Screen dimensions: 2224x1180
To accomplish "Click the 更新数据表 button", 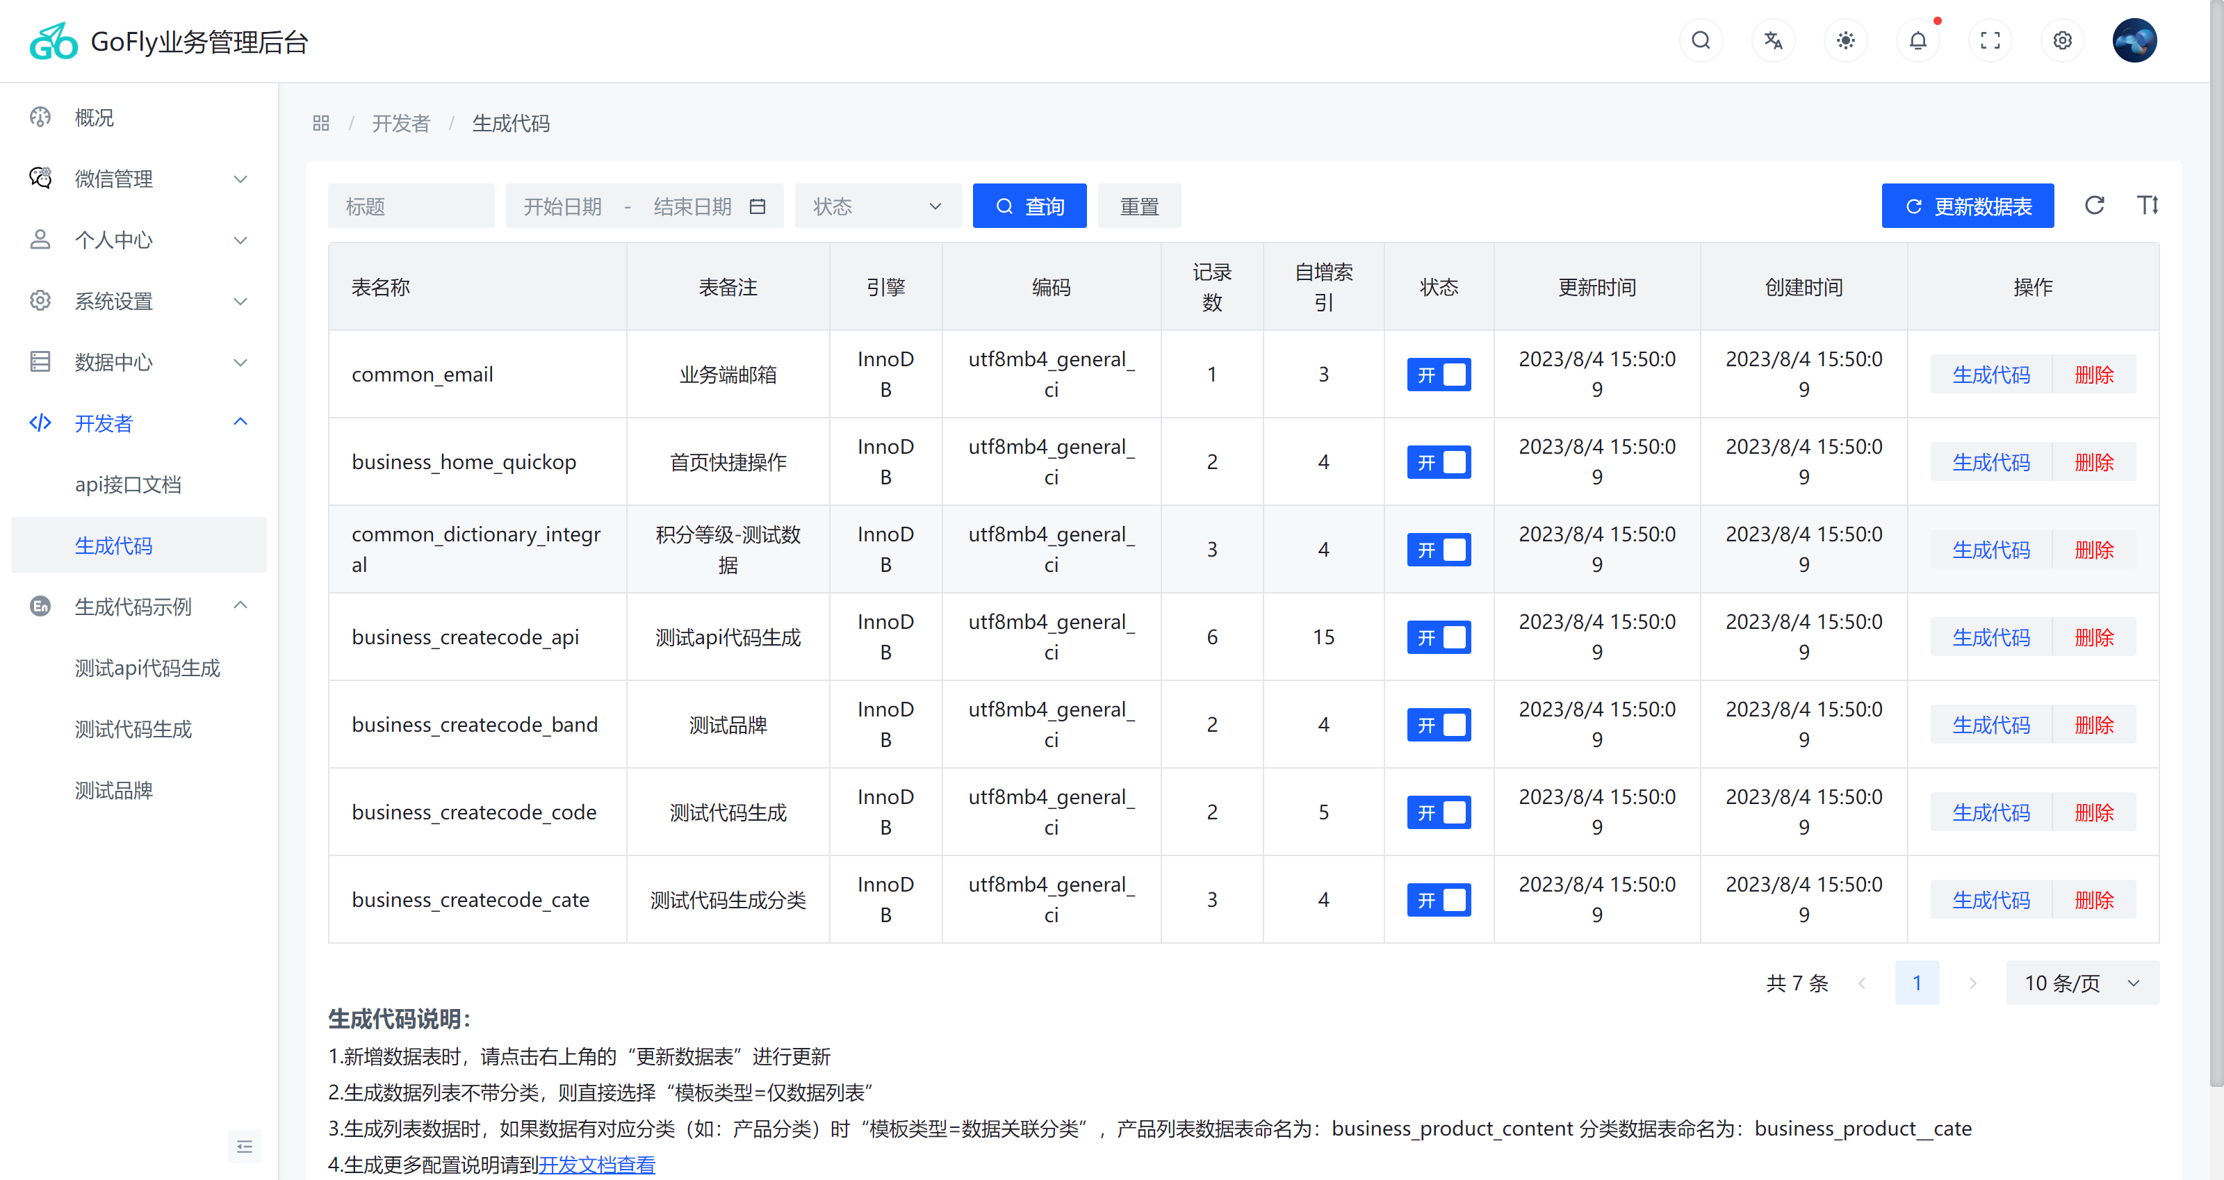I will pos(1968,206).
